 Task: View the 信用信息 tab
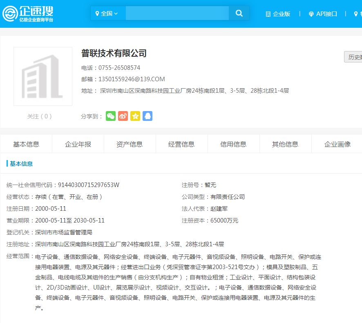click(x=233, y=144)
